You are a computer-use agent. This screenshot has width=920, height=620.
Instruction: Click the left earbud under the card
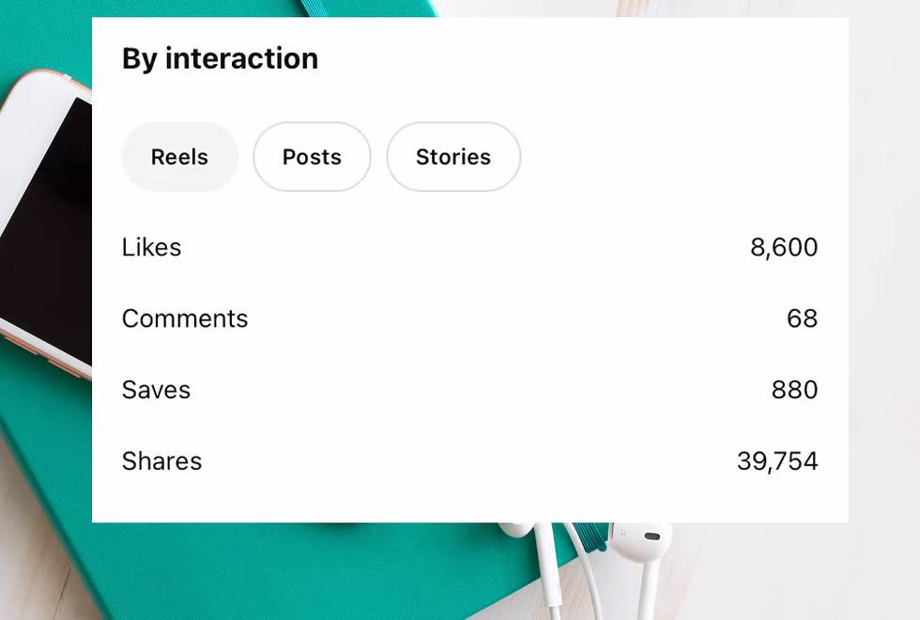coord(515,529)
